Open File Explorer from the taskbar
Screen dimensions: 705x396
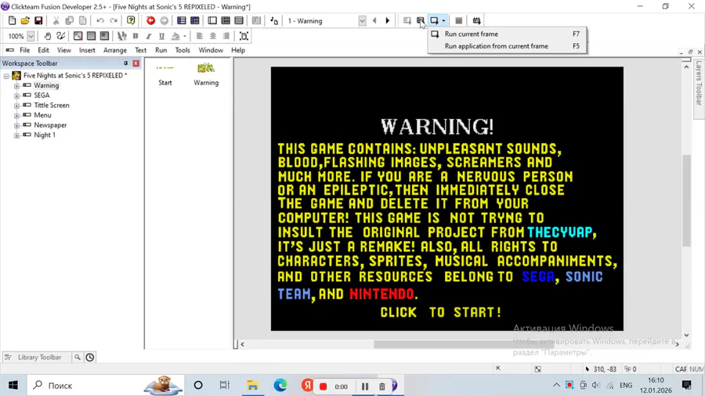coord(253,385)
